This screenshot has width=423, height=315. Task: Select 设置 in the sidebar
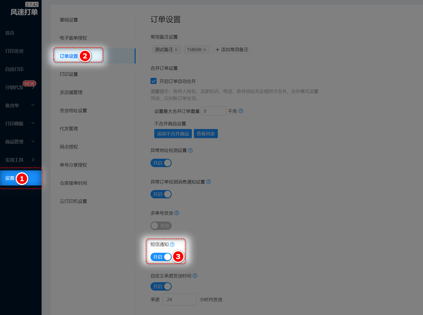(21, 178)
